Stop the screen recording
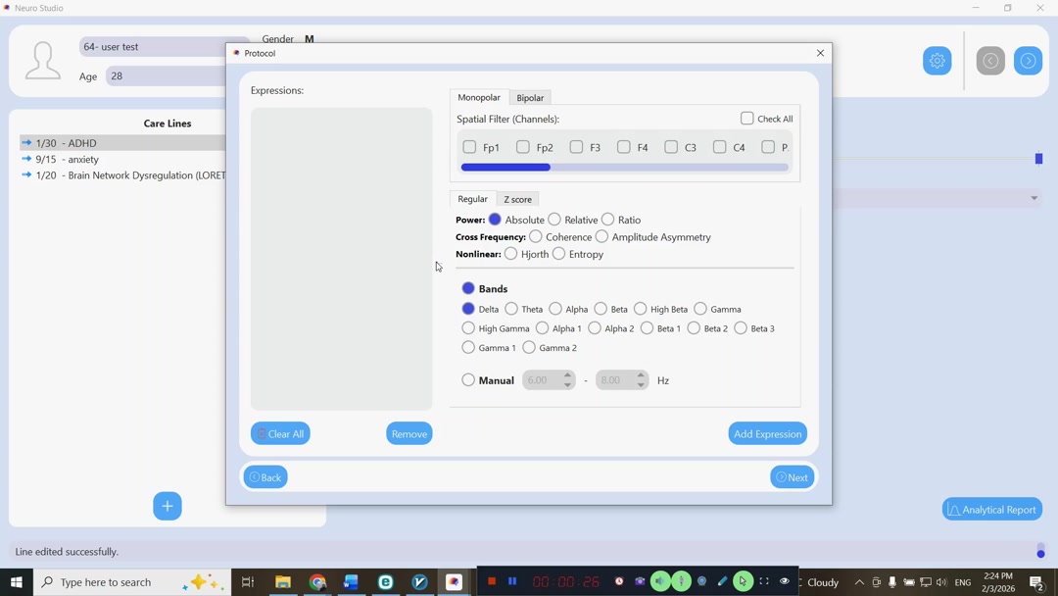 (491, 581)
